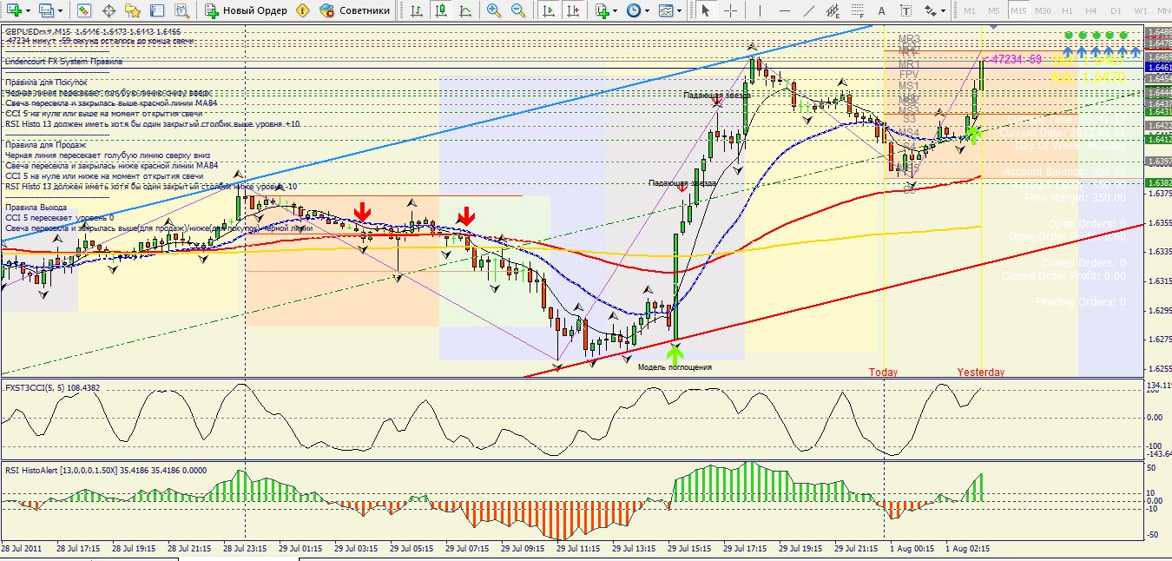Screen dimensions: 1172x561
Task: Expand the Profiles dropdown arrow
Action: pyautogui.click(x=59, y=10)
